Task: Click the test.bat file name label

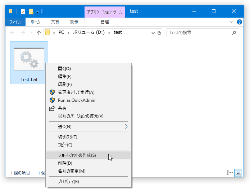Action: [x=29, y=80]
